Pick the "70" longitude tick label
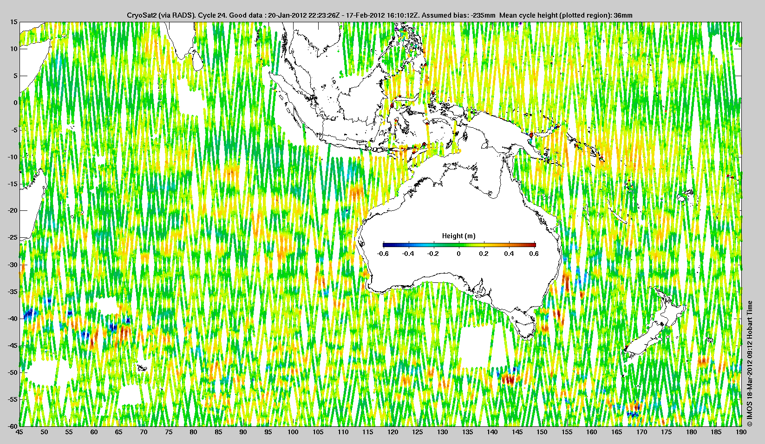The height and width of the screenshot is (444, 765). 144,432
